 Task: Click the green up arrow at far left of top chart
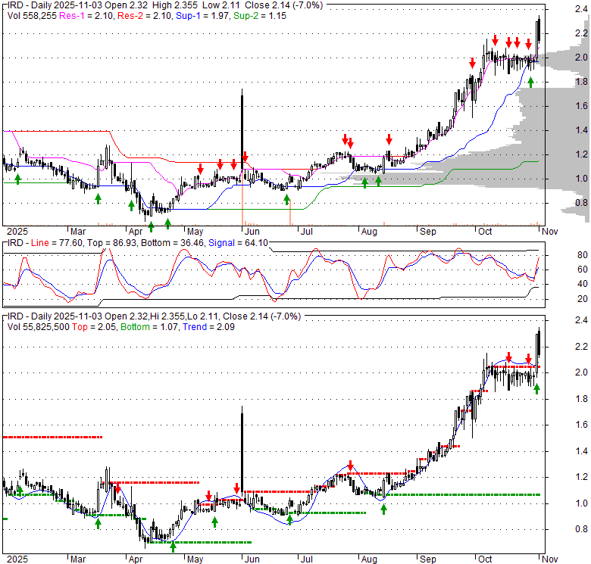click(x=18, y=179)
